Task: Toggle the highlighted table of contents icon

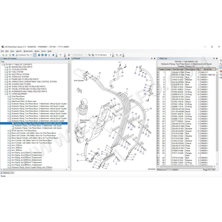Action: [35, 55]
